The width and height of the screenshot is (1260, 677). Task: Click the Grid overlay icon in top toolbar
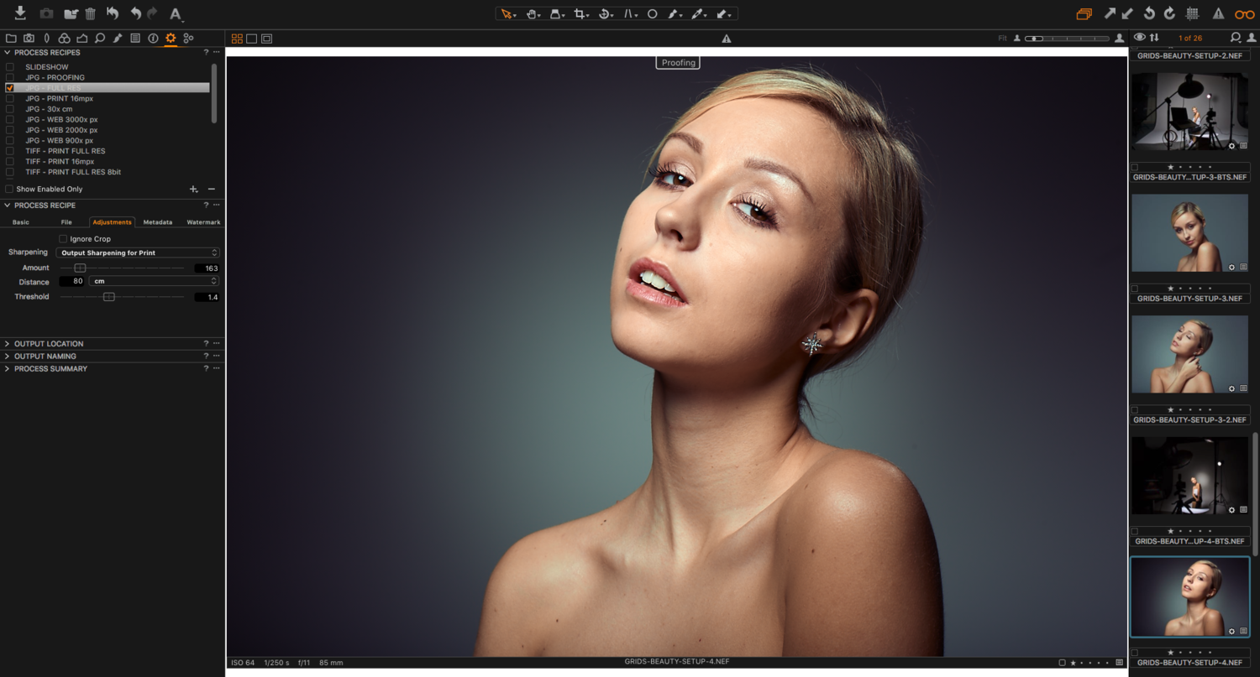[x=1192, y=14]
